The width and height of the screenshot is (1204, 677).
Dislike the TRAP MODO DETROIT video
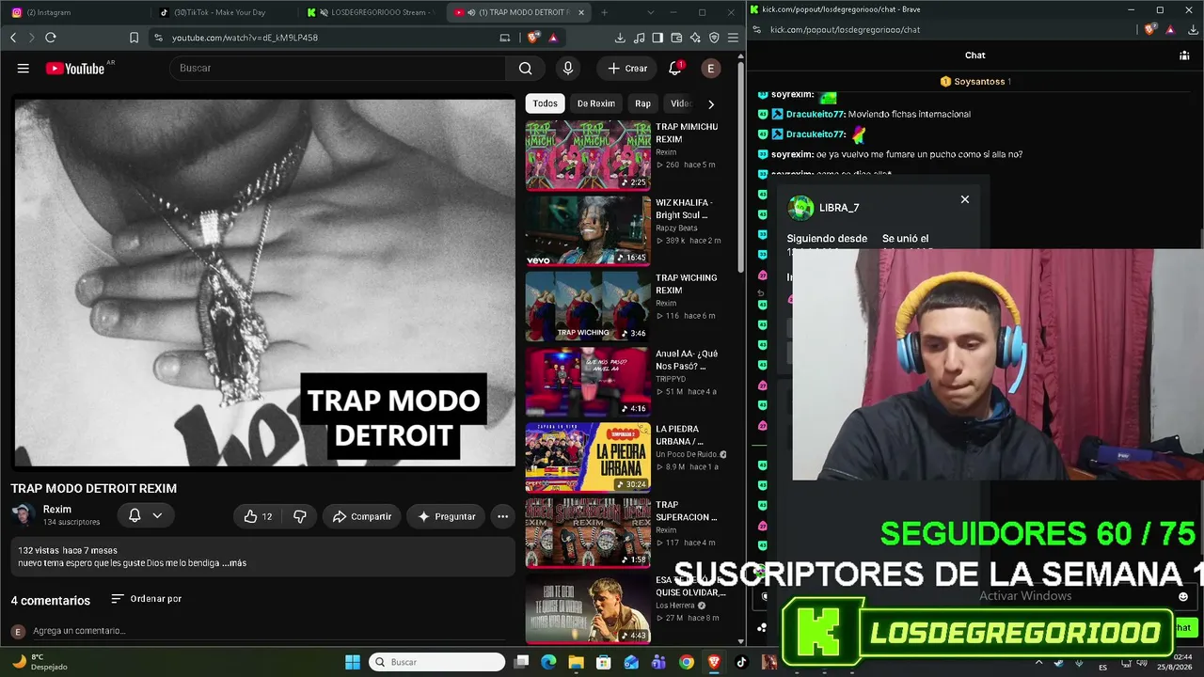click(x=300, y=516)
